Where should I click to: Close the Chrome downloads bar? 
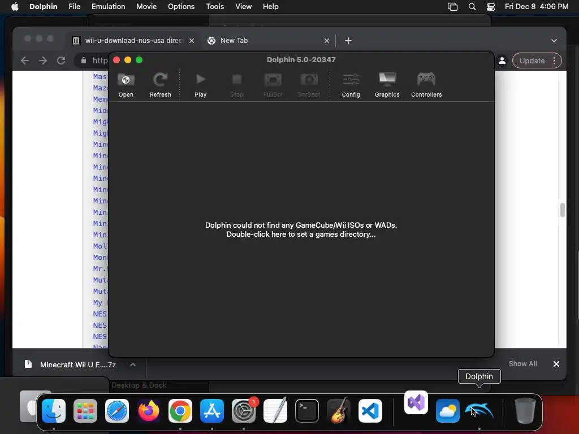point(556,364)
